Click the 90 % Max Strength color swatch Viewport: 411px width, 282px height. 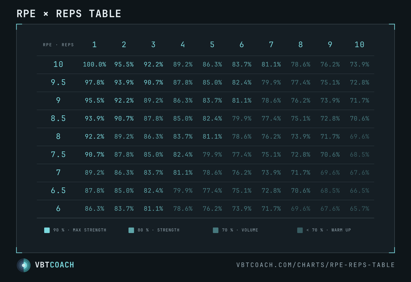point(47,230)
